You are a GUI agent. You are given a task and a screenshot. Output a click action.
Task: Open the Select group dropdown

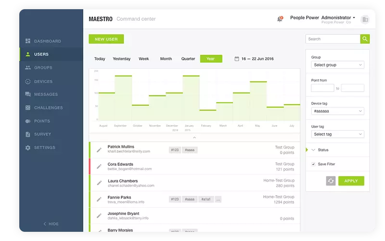(x=338, y=65)
